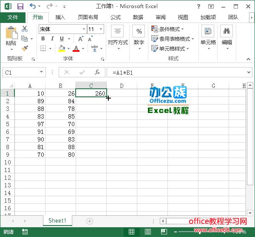The height and width of the screenshot is (237, 255).
Task: Collapse the ribbon
Action: coord(248,59)
